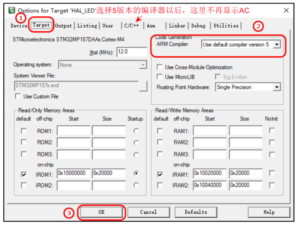Check the IROM2 default checkbox
Viewport: 299px width, 225px height.
[x=24, y=185]
